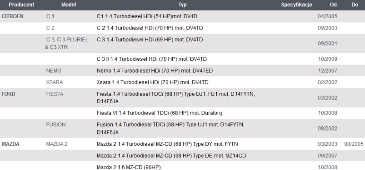The image size is (365, 170).
Task: Click the FORD producer cell
Action: click(8, 94)
